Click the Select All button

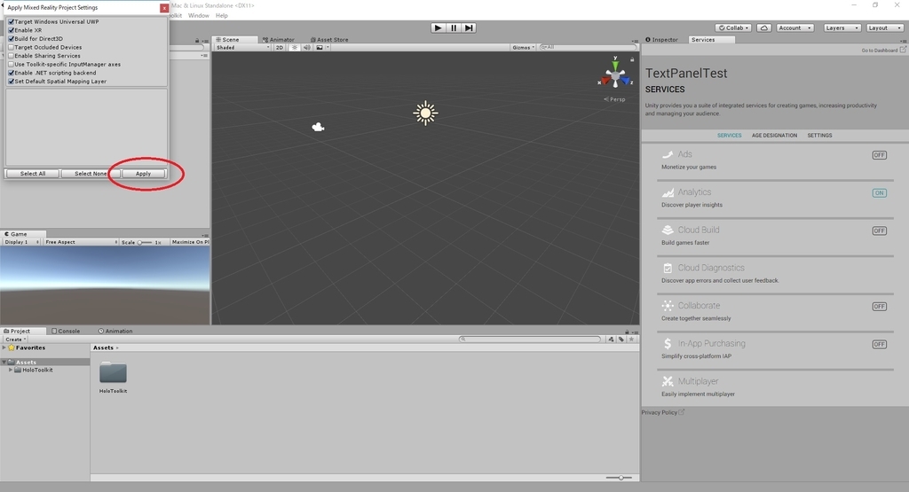click(33, 174)
